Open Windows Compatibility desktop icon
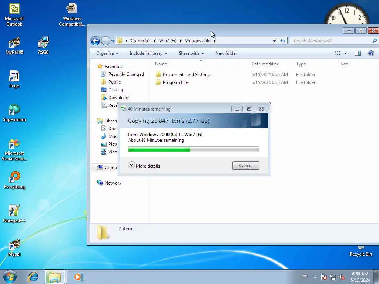379x284 pixels. point(72,15)
